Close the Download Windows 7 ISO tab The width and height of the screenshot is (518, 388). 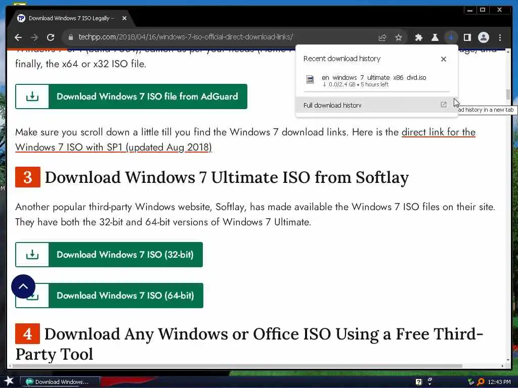coord(124,18)
